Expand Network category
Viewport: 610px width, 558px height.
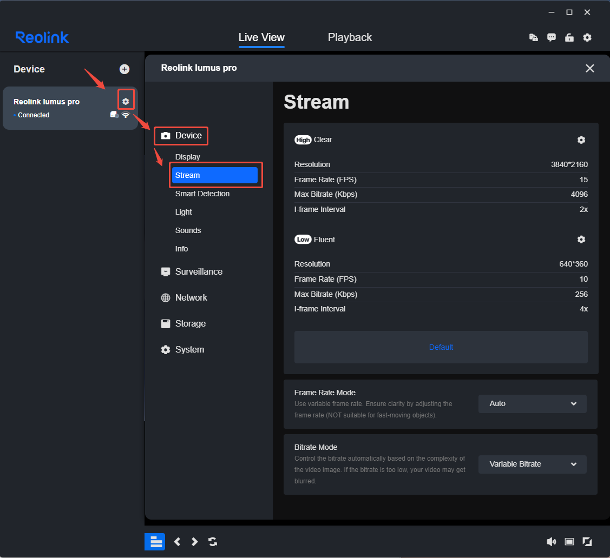coord(184,297)
